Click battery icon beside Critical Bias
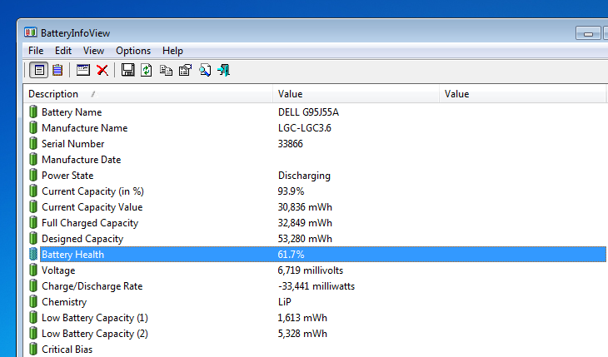 pos(33,350)
